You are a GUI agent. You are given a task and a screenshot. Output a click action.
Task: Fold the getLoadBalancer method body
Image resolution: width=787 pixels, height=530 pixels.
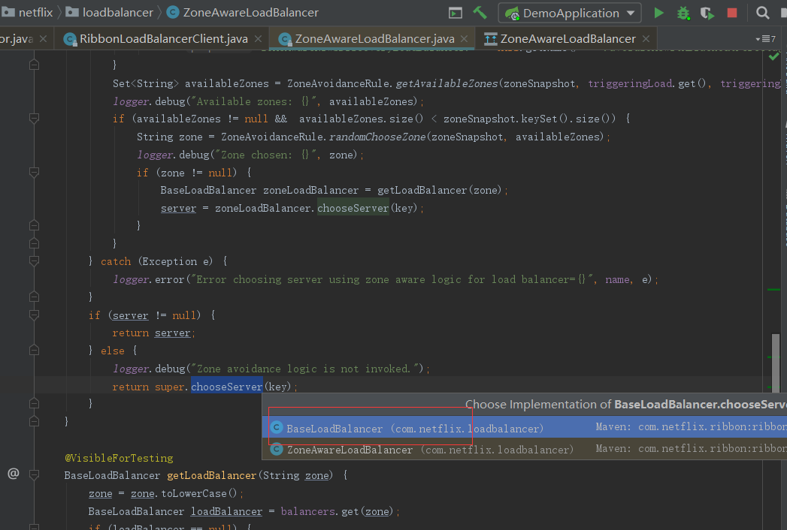point(34,475)
